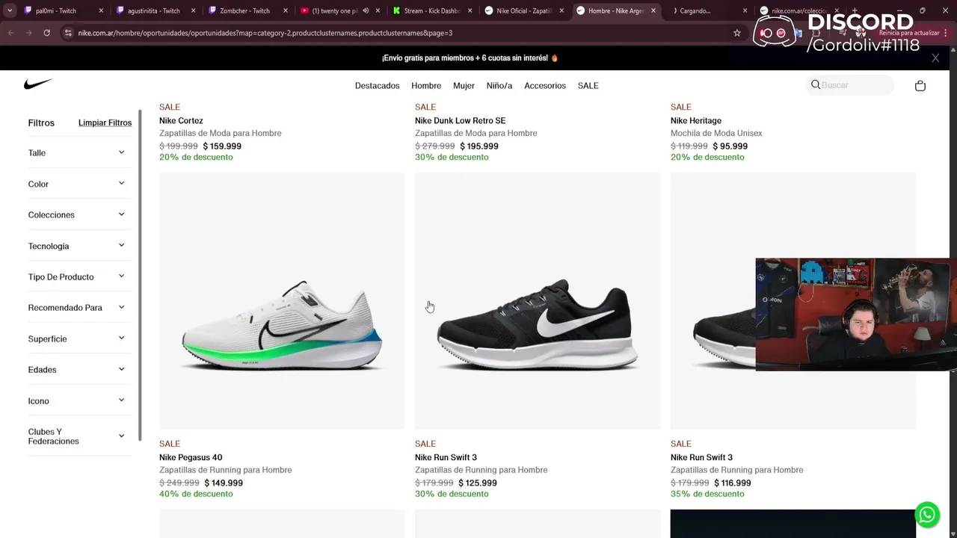957x538 pixels.
Task: Click the Limpiar Filtros link
Action: pos(105,123)
